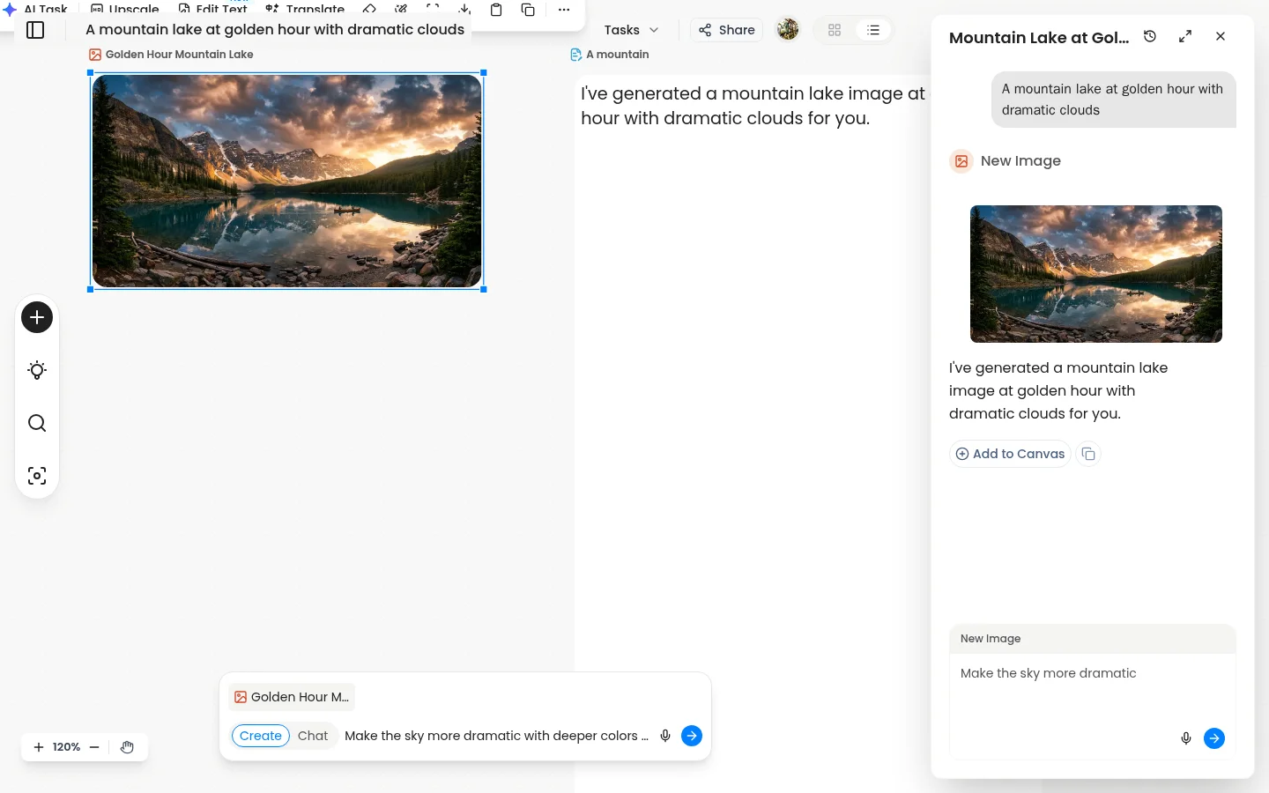Click microphone icon in chat panel input
The width and height of the screenshot is (1269, 793).
tap(1186, 738)
